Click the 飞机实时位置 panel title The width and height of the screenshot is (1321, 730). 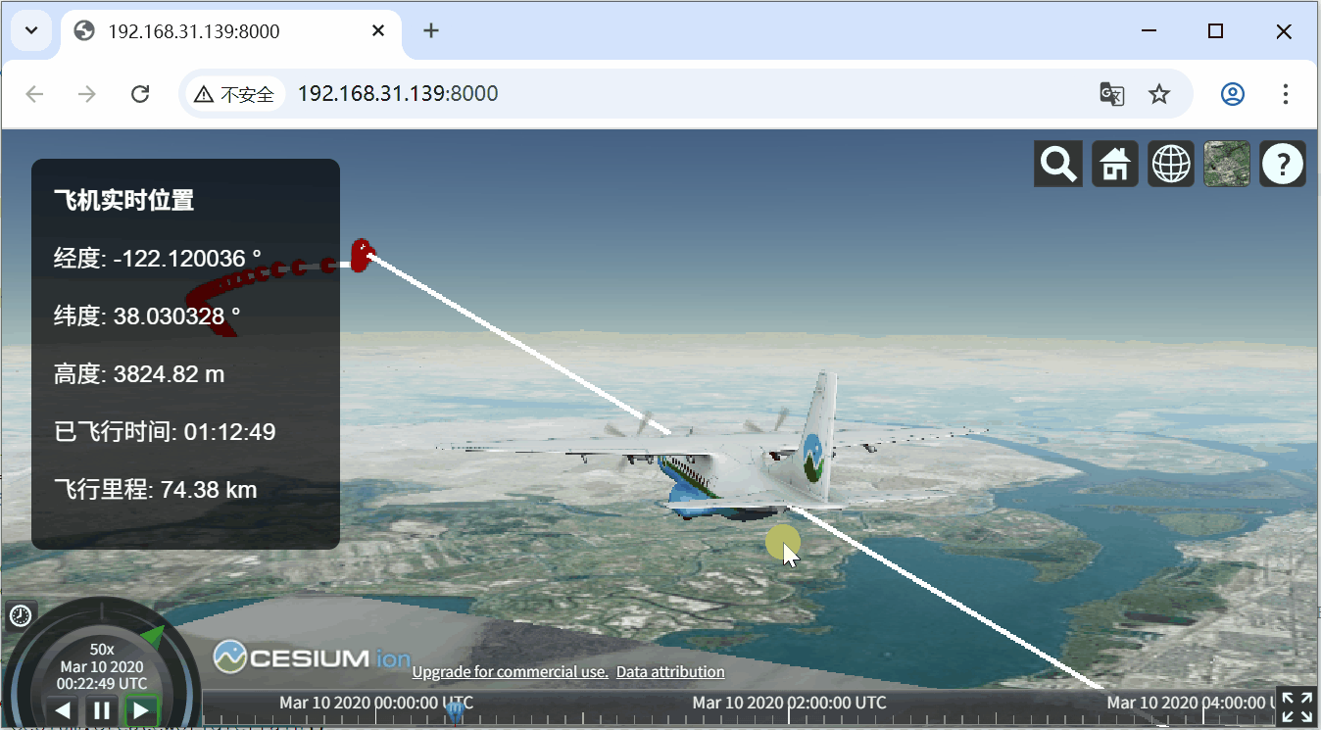click(x=123, y=201)
